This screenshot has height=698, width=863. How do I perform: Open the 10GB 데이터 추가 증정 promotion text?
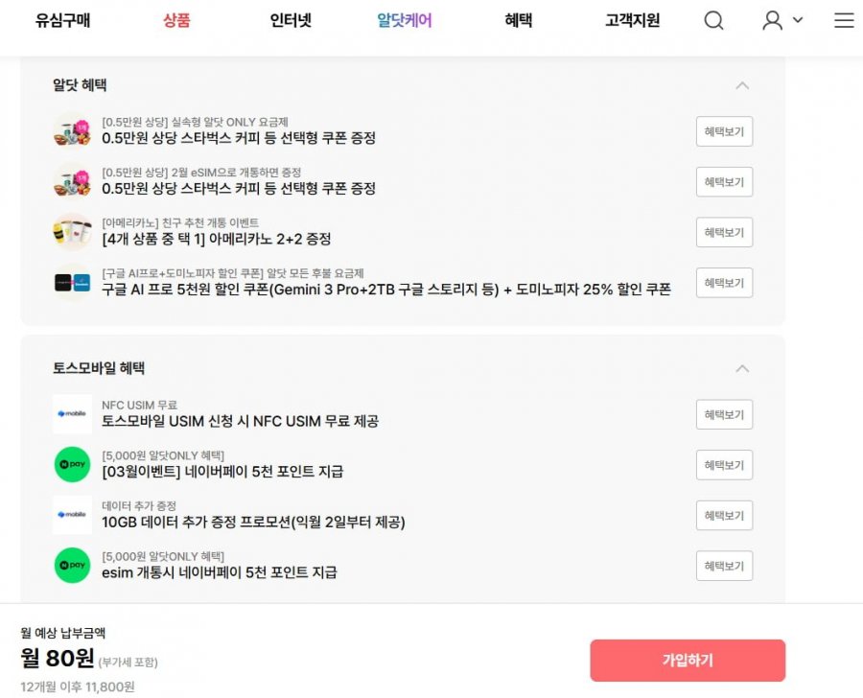tap(253, 523)
